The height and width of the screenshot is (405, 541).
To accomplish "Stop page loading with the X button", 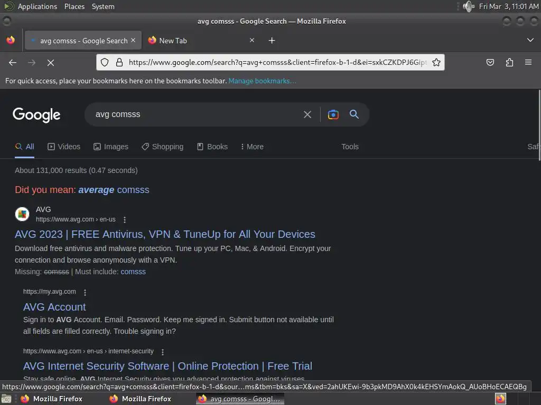I will tap(50, 62).
